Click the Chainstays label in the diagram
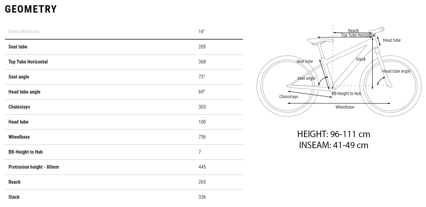The height and width of the screenshot is (207, 426). point(289,97)
